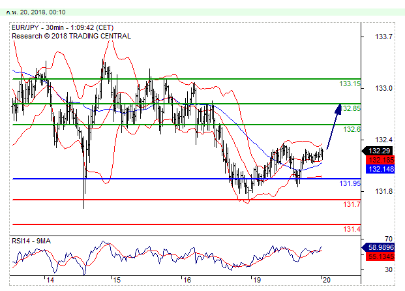Click the red 132.185 price tag
The width and height of the screenshot is (405, 291).
pyautogui.click(x=380, y=160)
